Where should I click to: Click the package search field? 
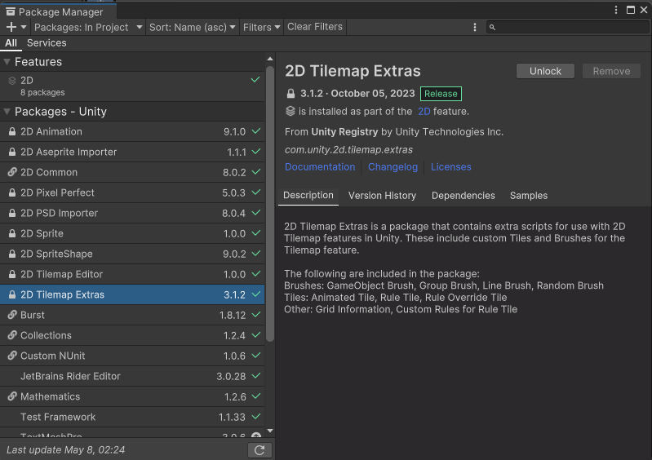[567, 28]
